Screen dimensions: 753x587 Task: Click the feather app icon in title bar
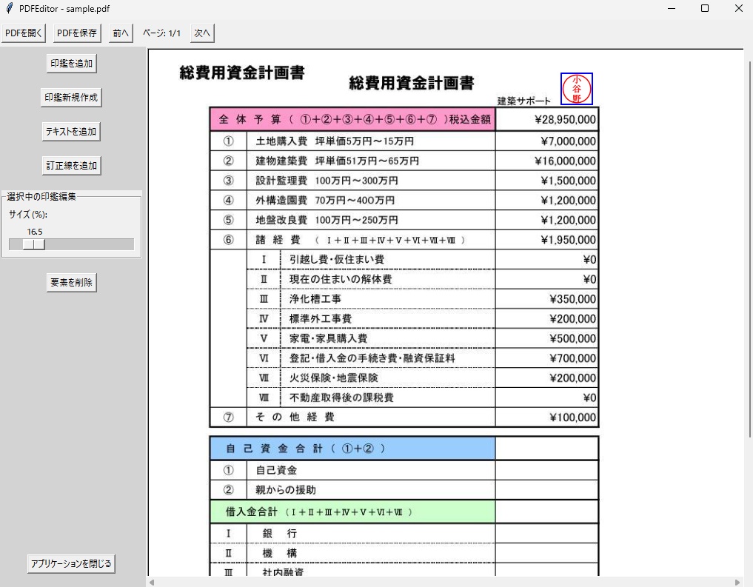point(8,8)
